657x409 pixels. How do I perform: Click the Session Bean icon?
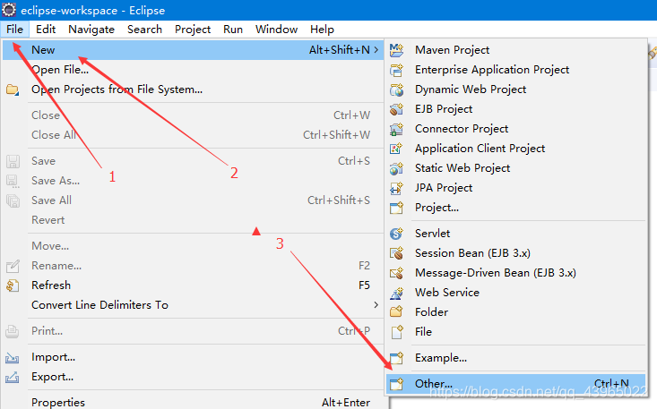pos(396,253)
